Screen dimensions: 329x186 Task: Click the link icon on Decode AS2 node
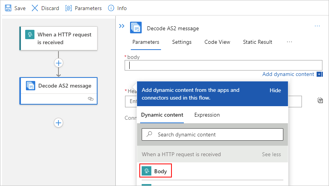91,99
